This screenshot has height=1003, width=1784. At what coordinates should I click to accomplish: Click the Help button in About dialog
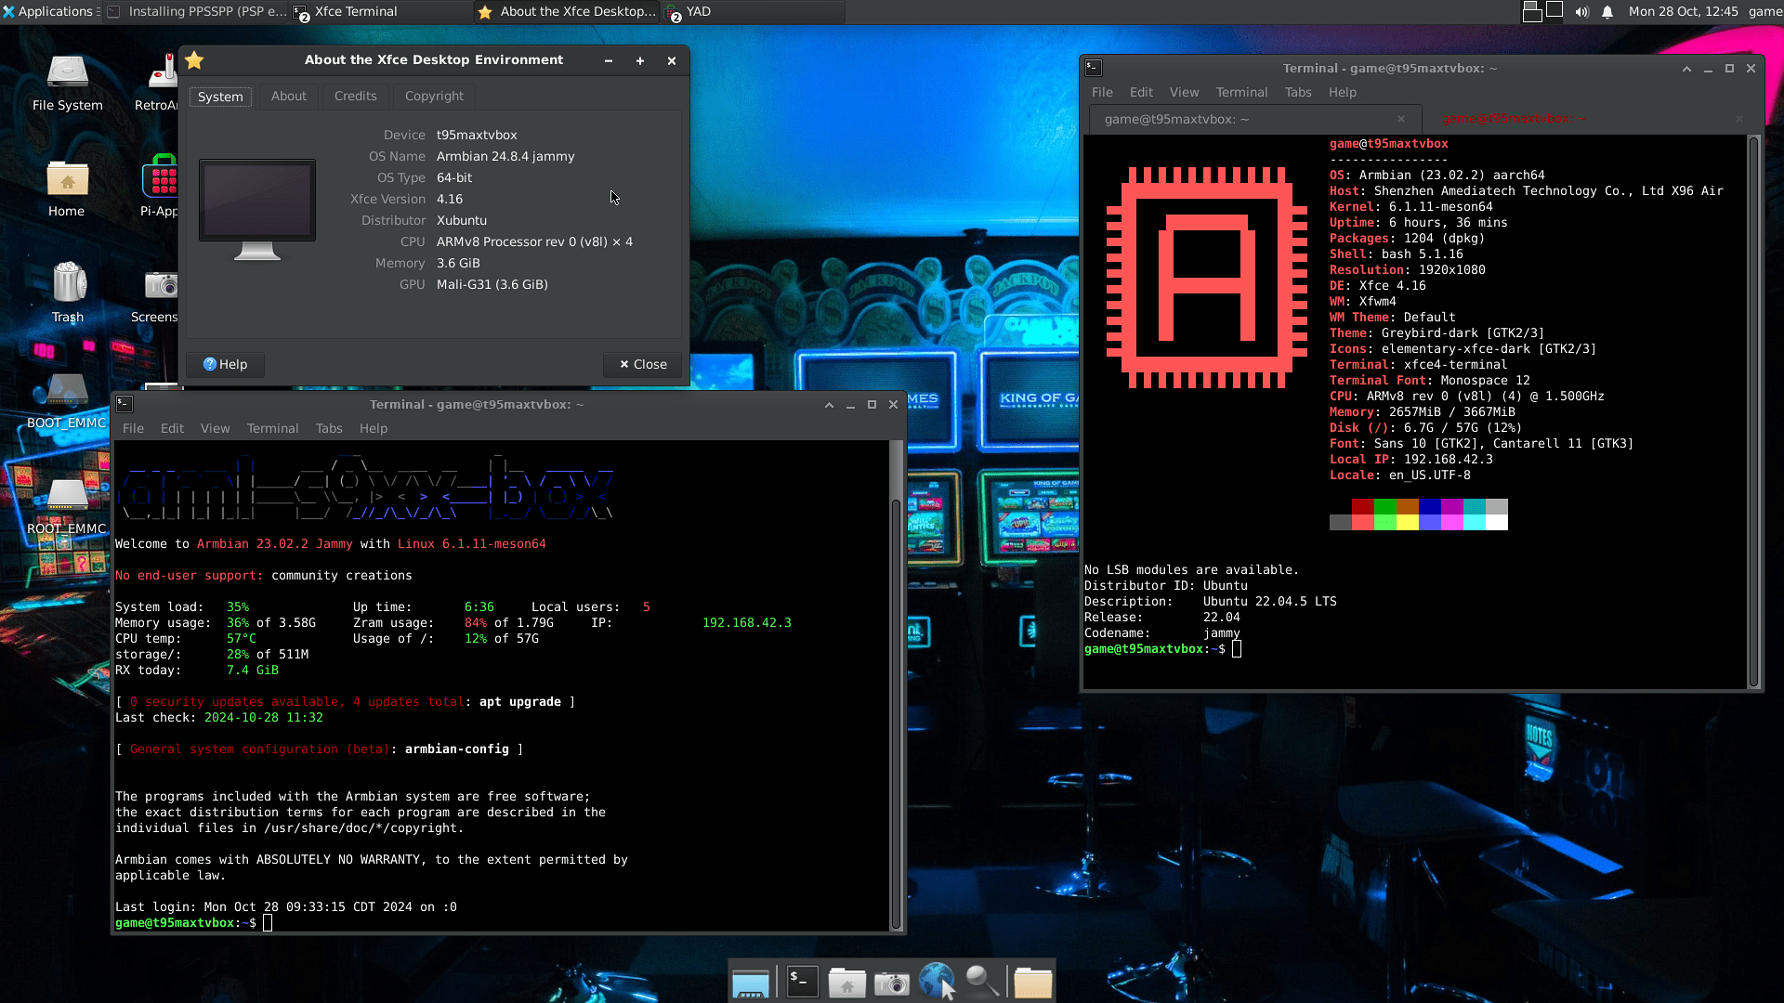[x=225, y=364]
